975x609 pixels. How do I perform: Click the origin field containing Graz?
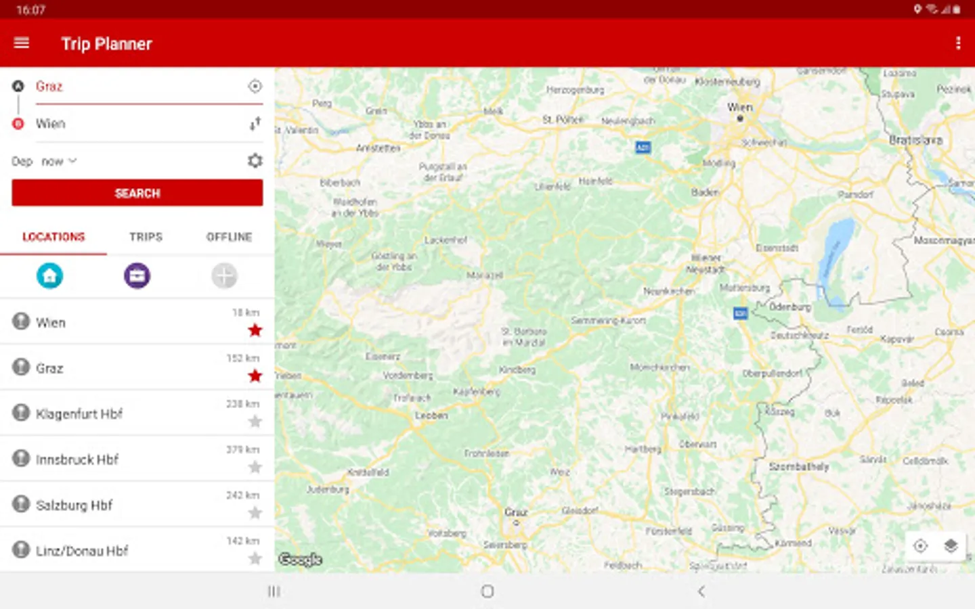click(139, 87)
